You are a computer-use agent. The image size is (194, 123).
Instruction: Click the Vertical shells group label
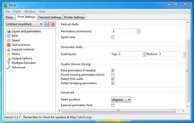[x=69, y=24]
